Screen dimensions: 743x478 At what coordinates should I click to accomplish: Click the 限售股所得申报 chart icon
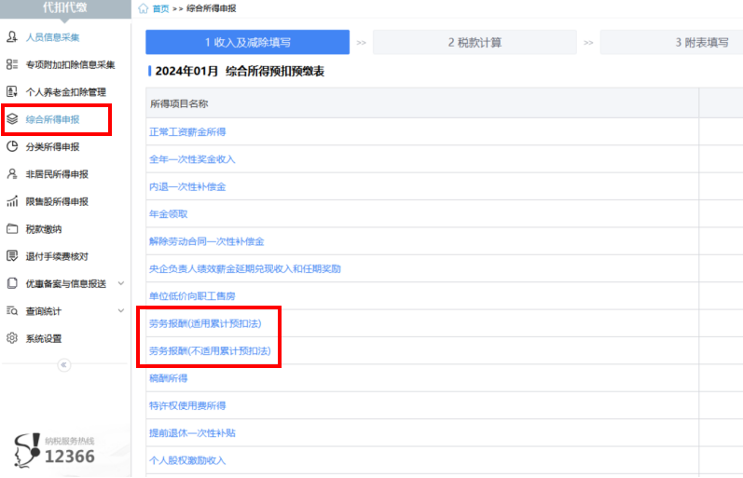pyautogui.click(x=12, y=201)
